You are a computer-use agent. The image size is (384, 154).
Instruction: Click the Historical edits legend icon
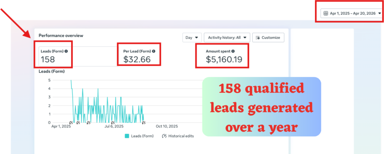click(x=164, y=136)
